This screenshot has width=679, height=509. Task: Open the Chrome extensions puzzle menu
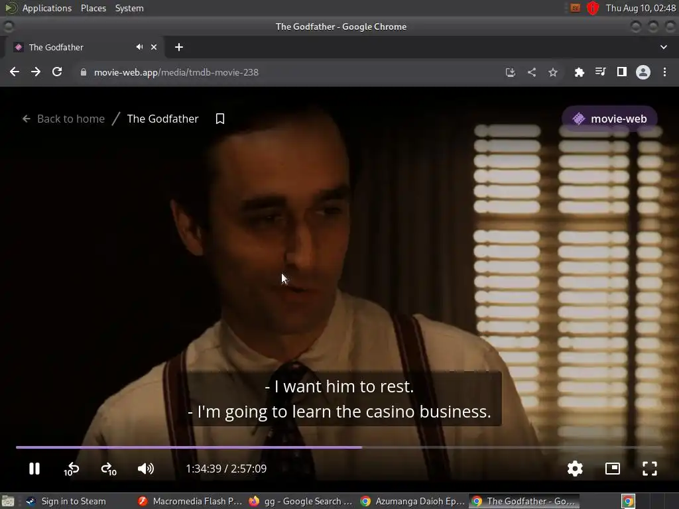tap(580, 72)
